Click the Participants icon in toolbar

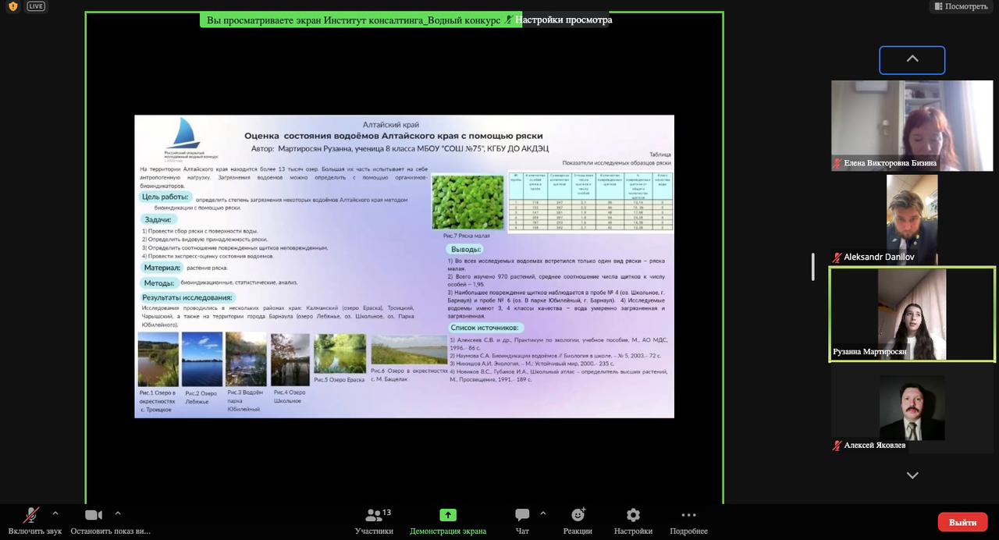(374, 516)
